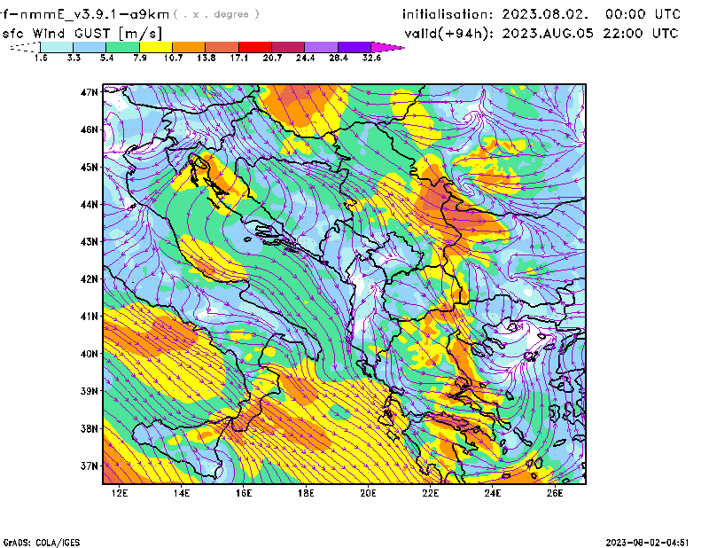Click the initialisation time '00:00 UTC'
This screenshot has width=709, height=548.
643,14
